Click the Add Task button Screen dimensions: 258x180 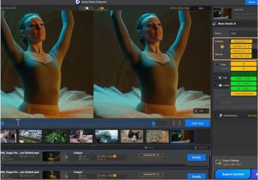pyautogui.click(x=198, y=123)
